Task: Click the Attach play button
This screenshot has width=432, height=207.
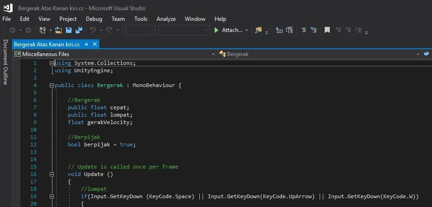Action: click(216, 30)
